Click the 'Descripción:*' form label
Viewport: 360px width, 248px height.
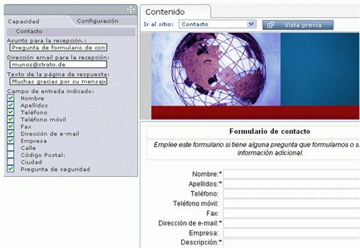(201, 242)
